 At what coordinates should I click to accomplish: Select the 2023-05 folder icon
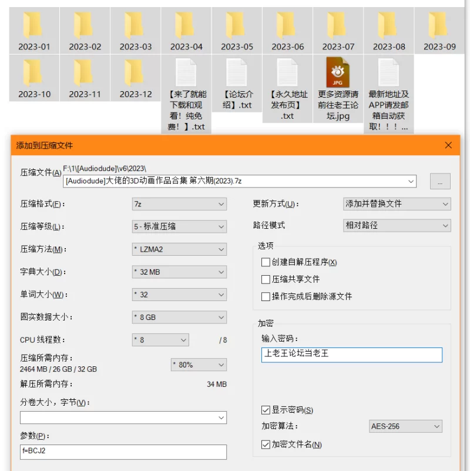pos(236,25)
